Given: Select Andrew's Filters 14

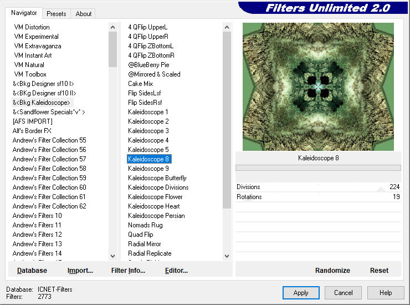Looking at the screenshot, I should point(37,253).
